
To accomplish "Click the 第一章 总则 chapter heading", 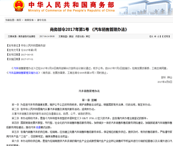I will click(89, 100).
